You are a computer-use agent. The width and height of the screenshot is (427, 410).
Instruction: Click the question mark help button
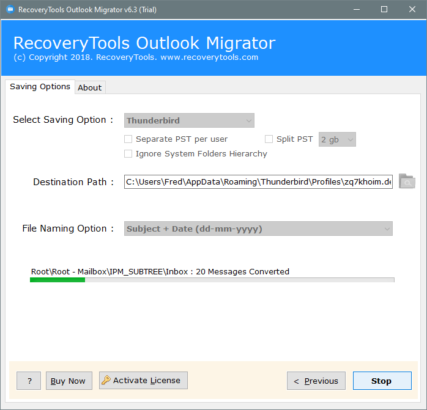[x=29, y=381]
